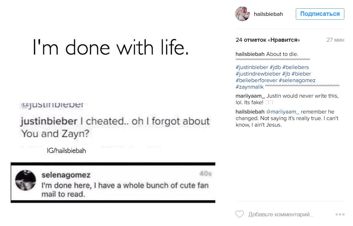Open the three-dots more options menu
Image resolution: width=353 pixels, height=226 pixels.
[x=340, y=214]
